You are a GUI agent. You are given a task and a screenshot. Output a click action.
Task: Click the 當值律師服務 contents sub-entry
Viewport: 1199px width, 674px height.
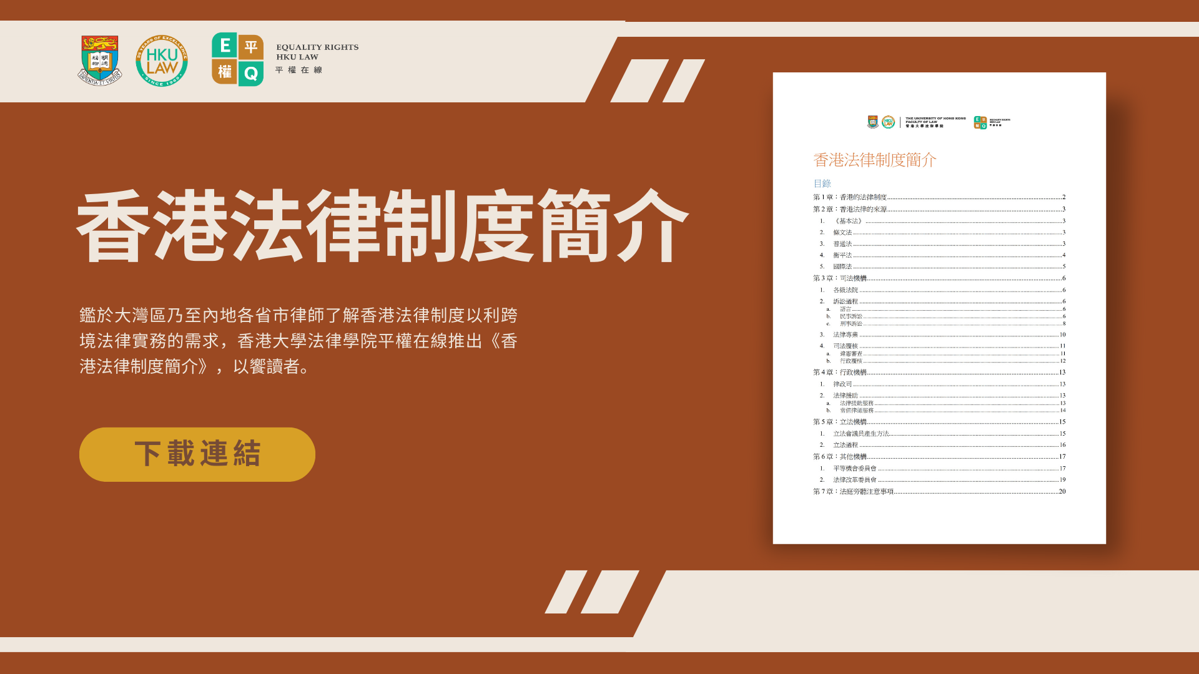(x=945, y=411)
